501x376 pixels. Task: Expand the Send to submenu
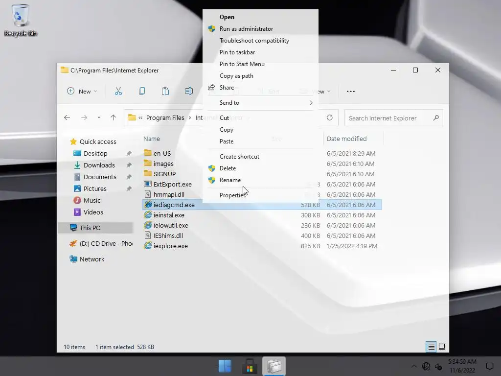click(x=260, y=103)
